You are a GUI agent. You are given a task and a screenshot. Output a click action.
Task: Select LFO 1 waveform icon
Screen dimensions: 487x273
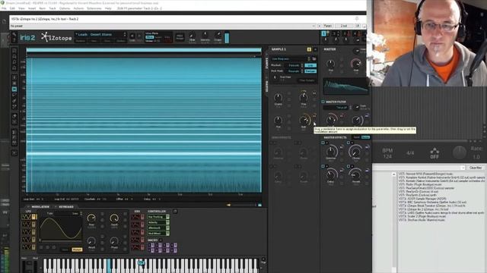click(26, 217)
